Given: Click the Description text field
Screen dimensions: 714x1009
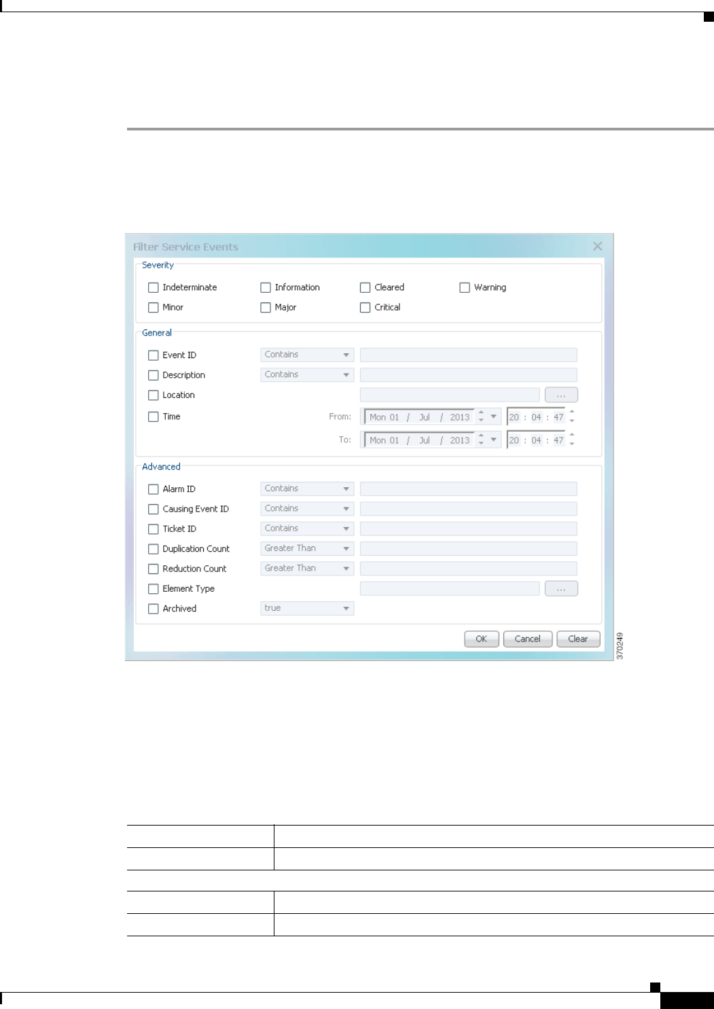Looking at the screenshot, I should click(469, 374).
